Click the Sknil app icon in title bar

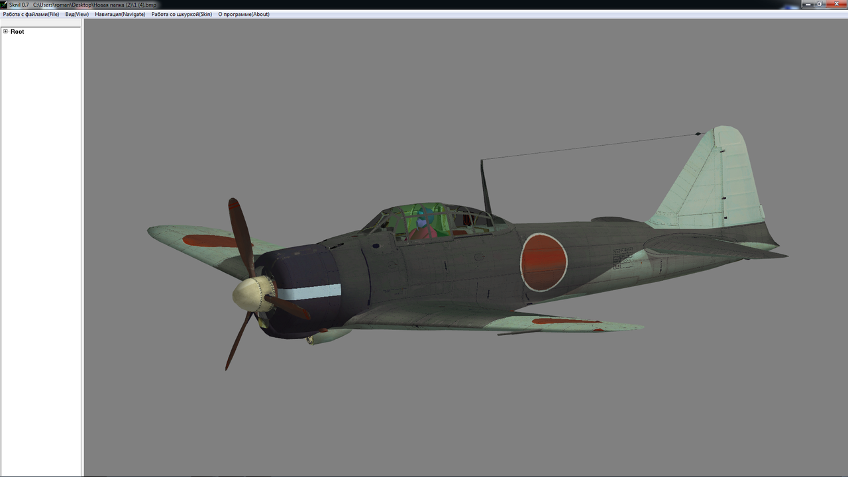(x=4, y=4)
